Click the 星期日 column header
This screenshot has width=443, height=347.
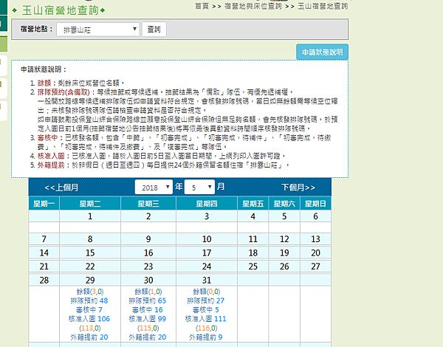315,204
